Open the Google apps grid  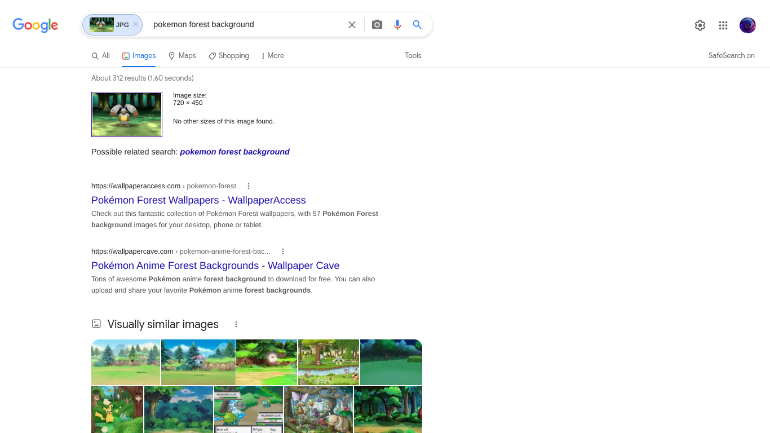pyautogui.click(x=723, y=25)
